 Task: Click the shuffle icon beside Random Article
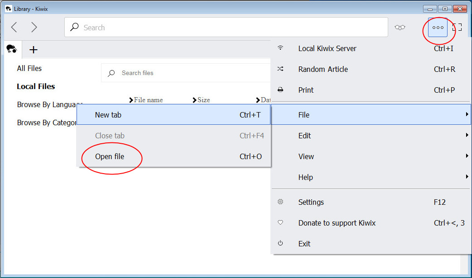(x=280, y=69)
